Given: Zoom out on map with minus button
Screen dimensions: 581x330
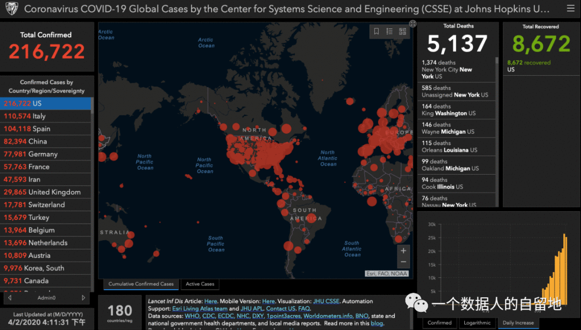Looking at the screenshot, I should click(403, 262).
